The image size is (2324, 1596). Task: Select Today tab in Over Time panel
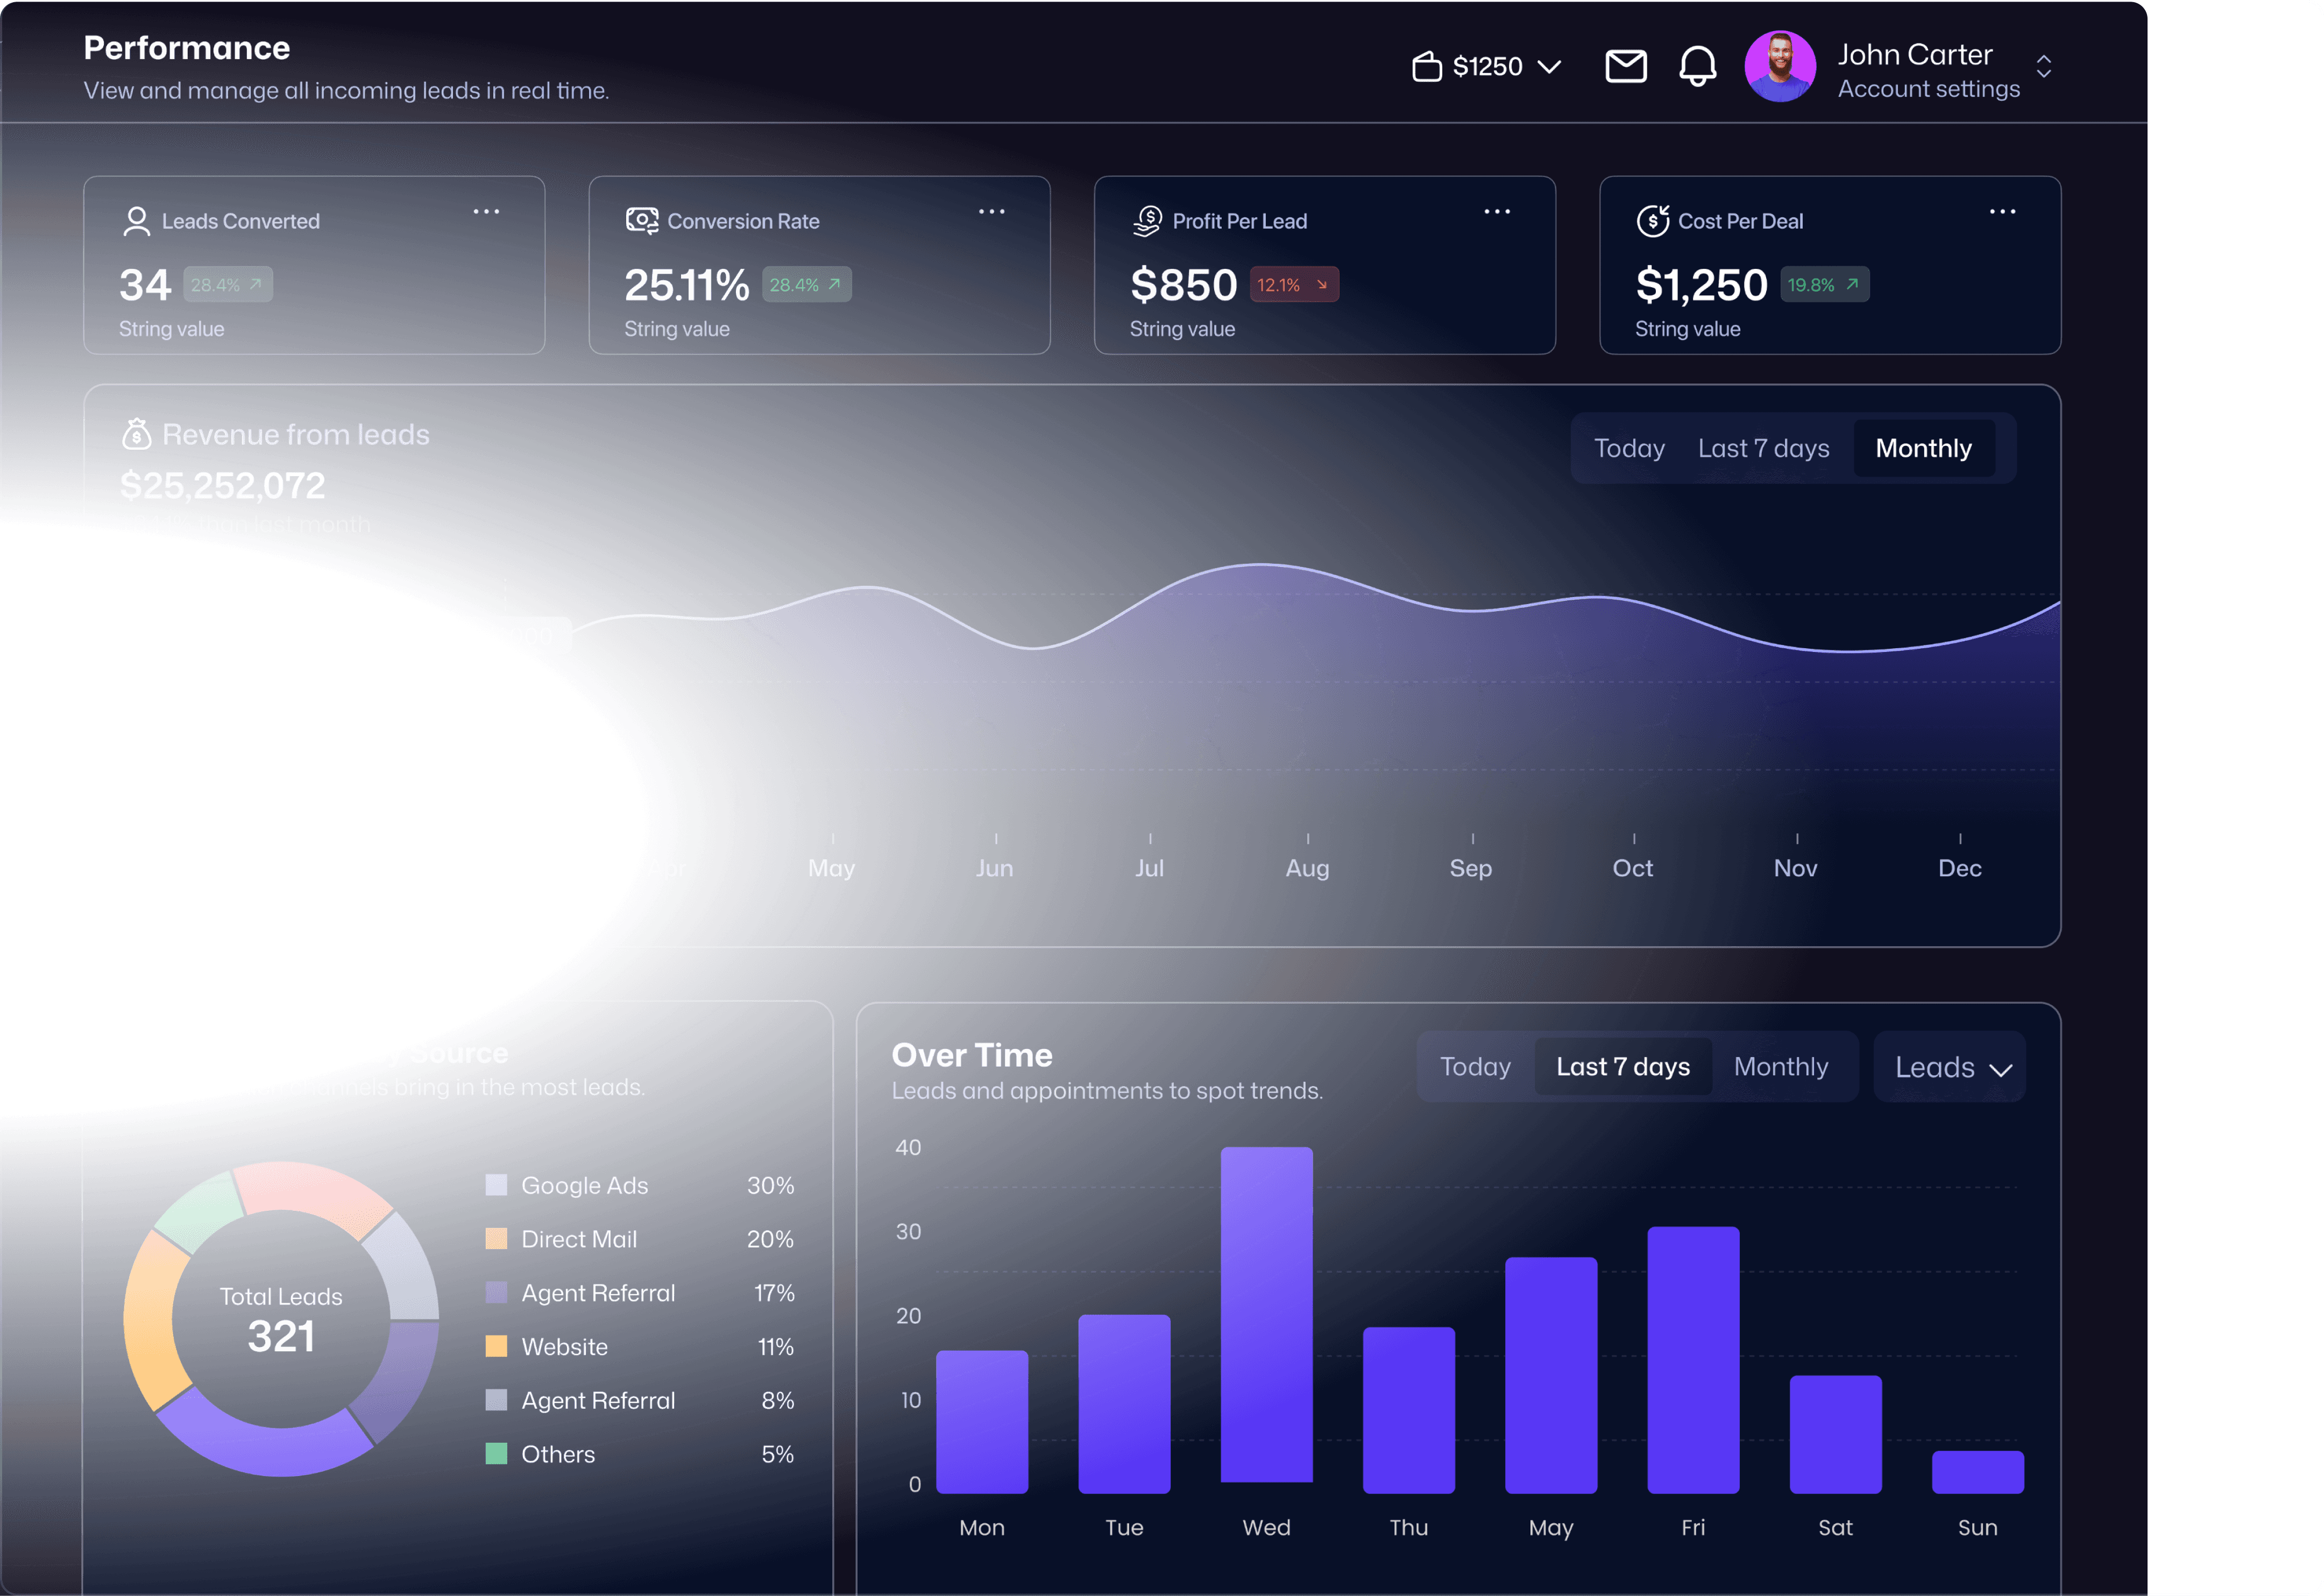tap(1475, 1067)
